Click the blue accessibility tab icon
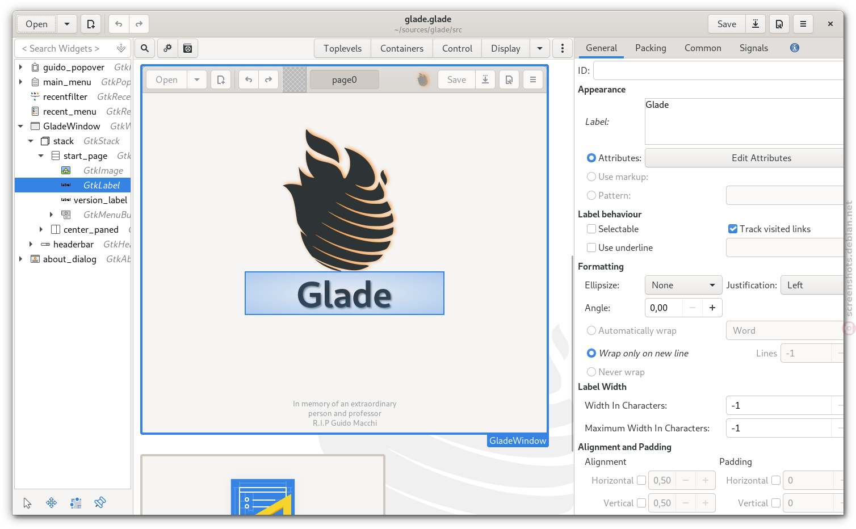This screenshot has height=529, width=856. click(x=795, y=48)
